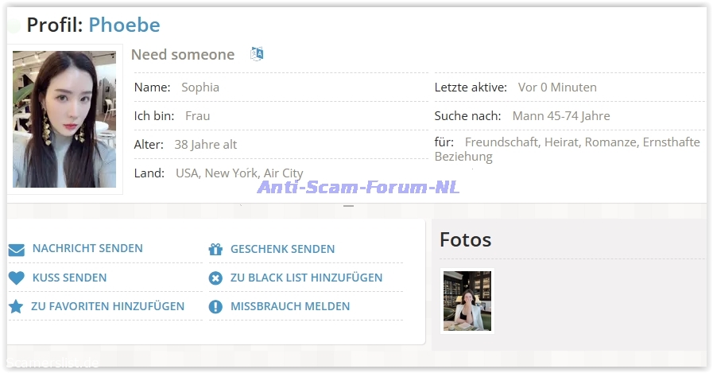Click the gift box icon
The image size is (713, 373).
point(215,250)
